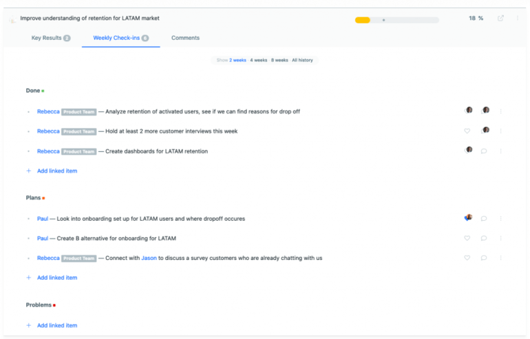Switch to the Key Results tab
The width and height of the screenshot is (530, 339).
(x=50, y=38)
